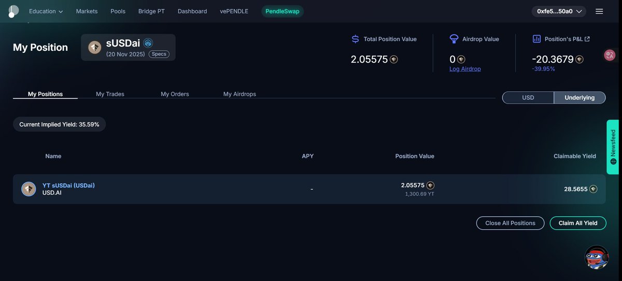Click the Name column header
The width and height of the screenshot is (622, 281).
[x=53, y=156]
